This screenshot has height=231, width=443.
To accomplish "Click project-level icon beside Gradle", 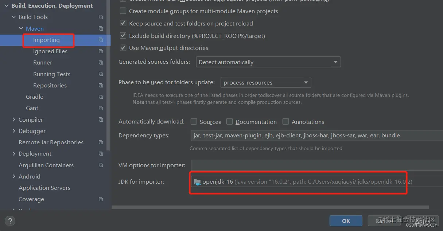I will [101, 97].
